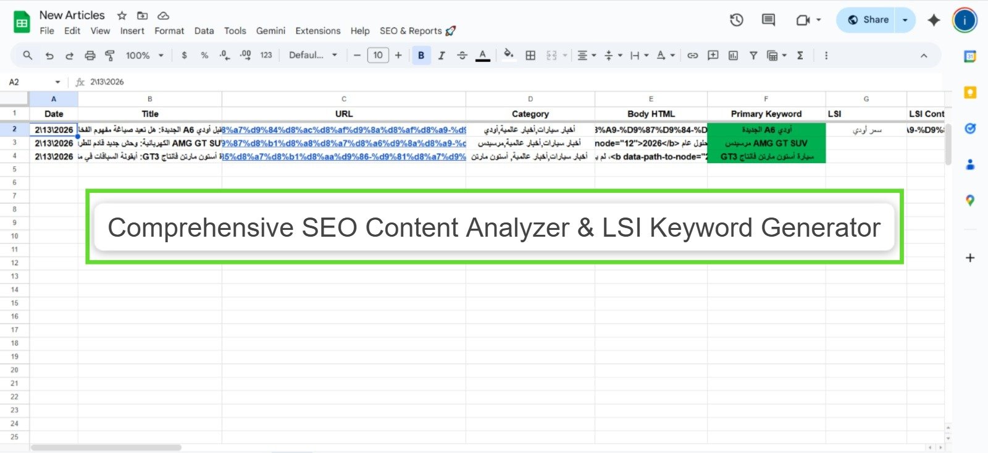Select the borders tool icon

(530, 56)
